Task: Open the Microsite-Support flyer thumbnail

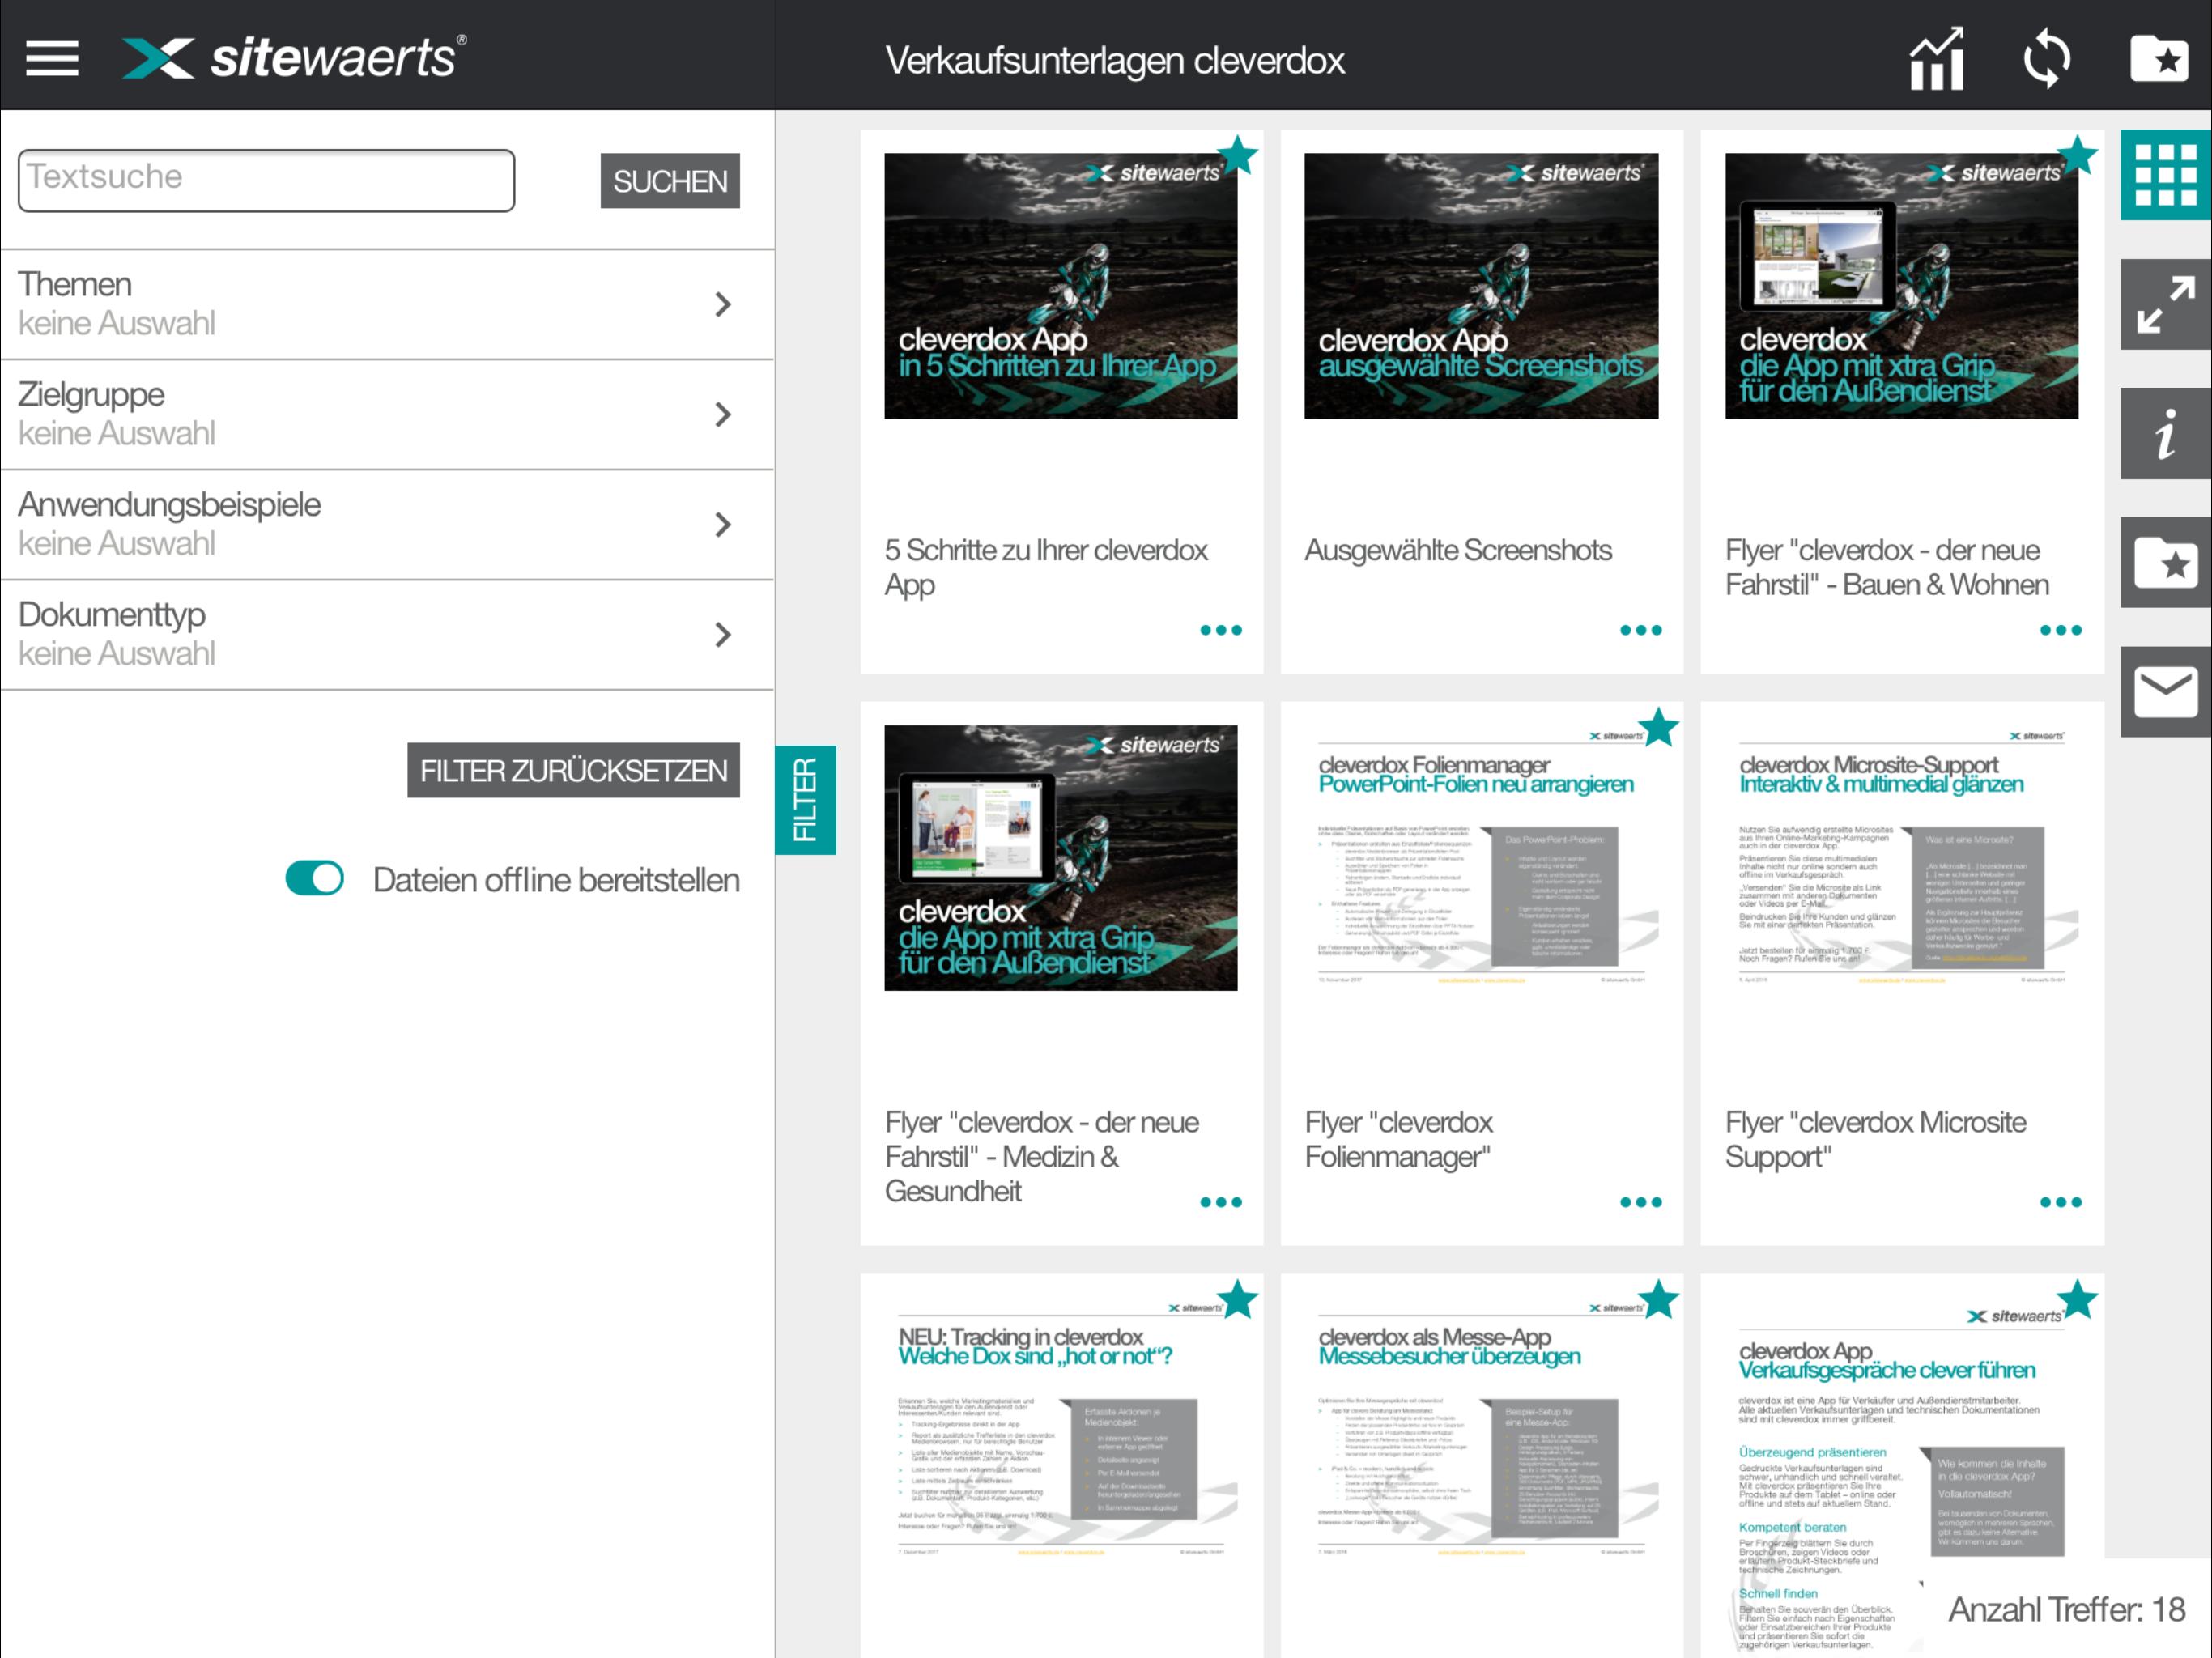Action: (1901, 858)
